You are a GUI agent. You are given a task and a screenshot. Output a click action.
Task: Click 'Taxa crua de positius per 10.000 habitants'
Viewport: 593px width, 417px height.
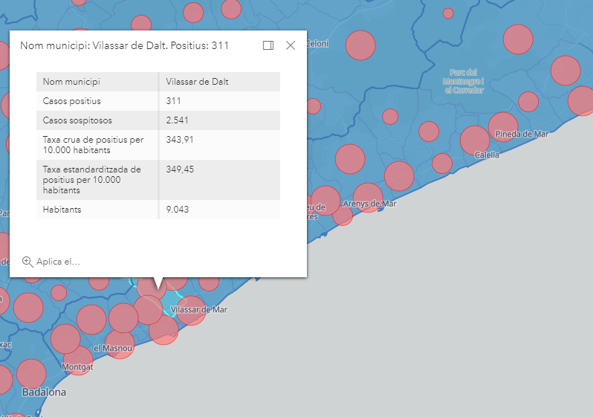click(93, 145)
